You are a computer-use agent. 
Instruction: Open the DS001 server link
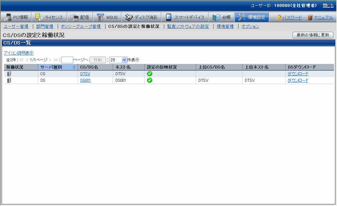click(86, 80)
